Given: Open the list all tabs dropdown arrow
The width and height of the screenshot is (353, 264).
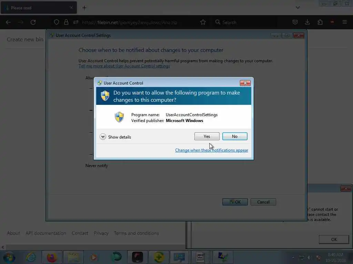Looking at the screenshot, I should click(297, 8).
